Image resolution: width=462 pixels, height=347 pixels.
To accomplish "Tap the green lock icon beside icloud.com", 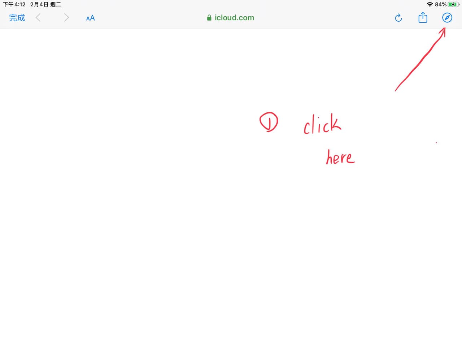I will [x=209, y=18].
